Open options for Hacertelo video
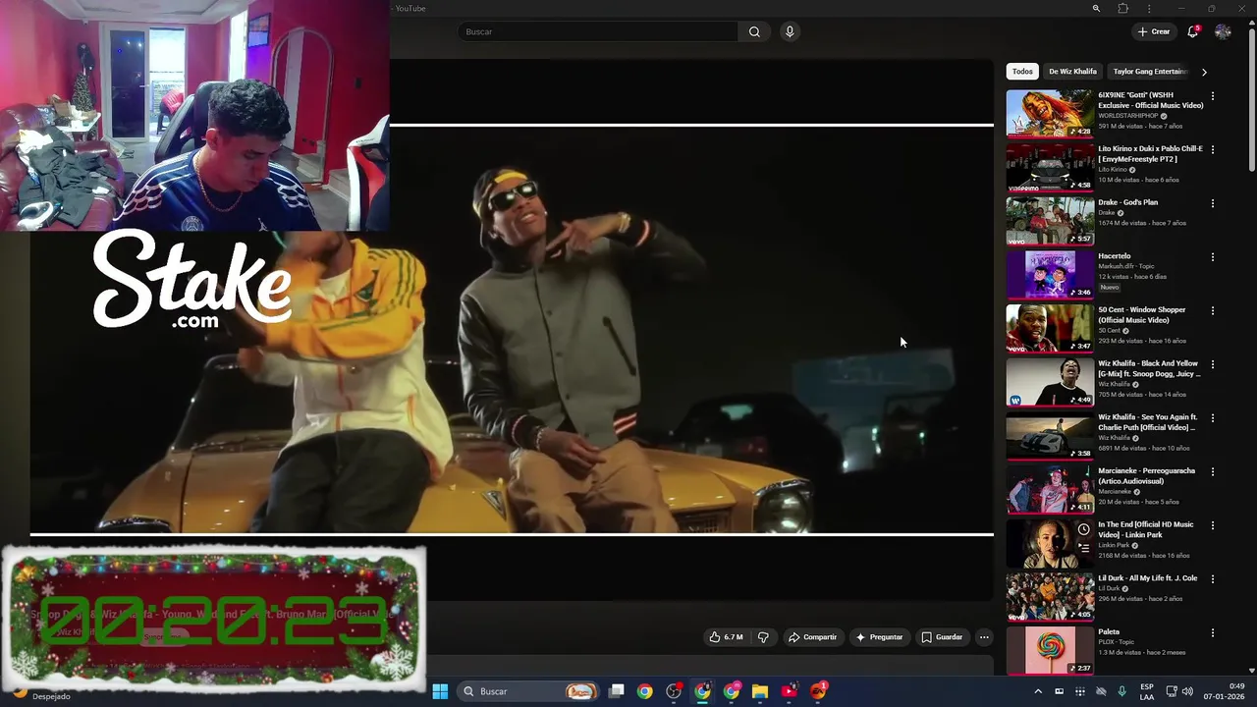This screenshot has width=1257, height=707. pos(1213,257)
